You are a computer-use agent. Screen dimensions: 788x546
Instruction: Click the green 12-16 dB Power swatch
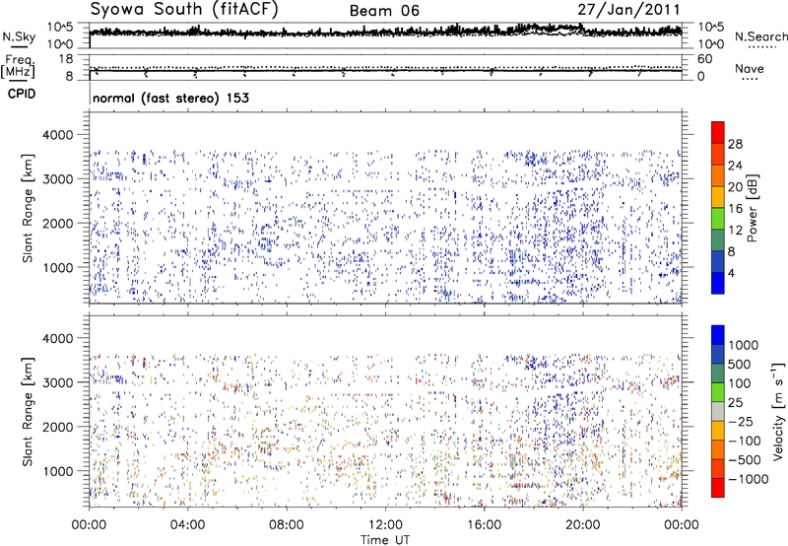tap(717, 218)
